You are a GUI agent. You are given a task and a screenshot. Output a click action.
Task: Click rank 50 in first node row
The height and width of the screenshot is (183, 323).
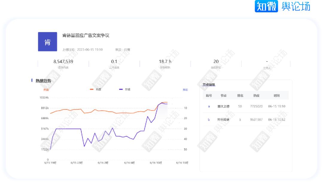(240, 106)
